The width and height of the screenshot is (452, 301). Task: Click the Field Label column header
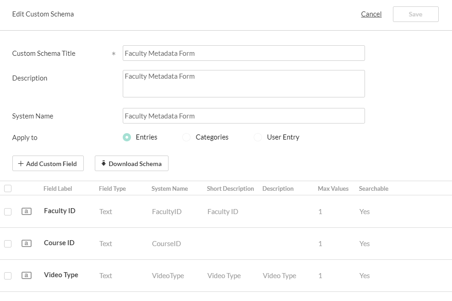point(58,188)
